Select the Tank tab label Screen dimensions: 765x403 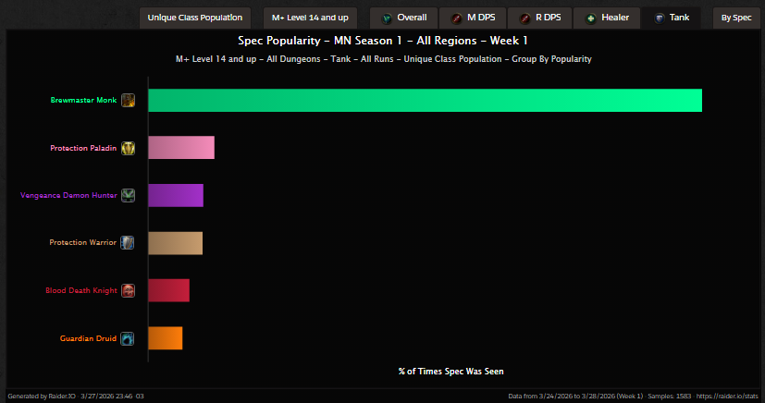pyautogui.click(x=679, y=18)
